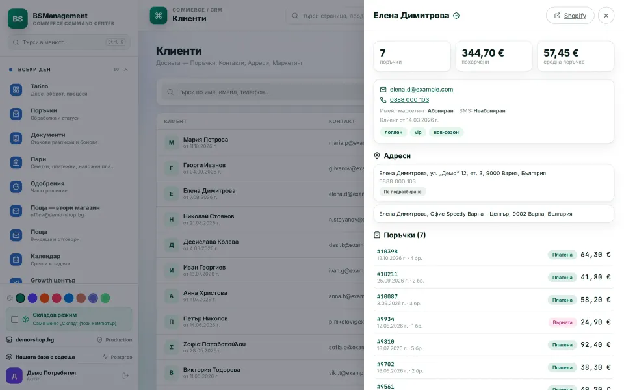The height and width of the screenshot is (390, 624).
Task: Open Пари from the sidebar menu
Action: (x=69, y=162)
